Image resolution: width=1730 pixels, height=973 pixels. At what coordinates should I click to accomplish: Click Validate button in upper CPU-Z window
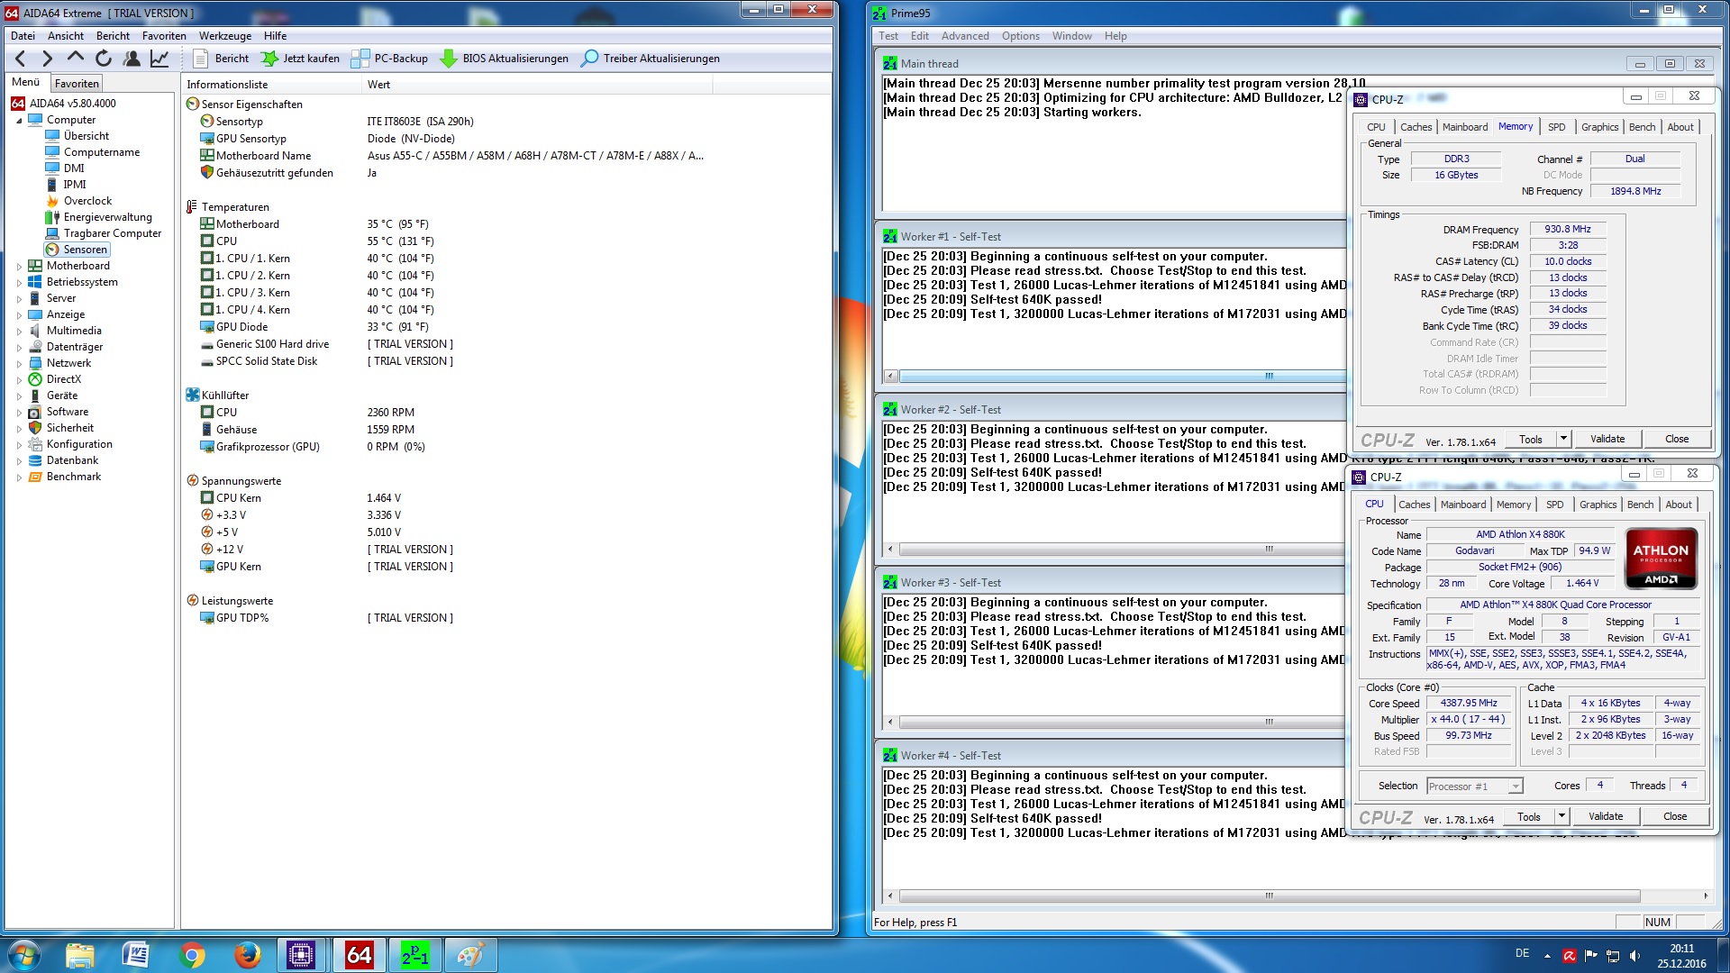pos(1607,440)
